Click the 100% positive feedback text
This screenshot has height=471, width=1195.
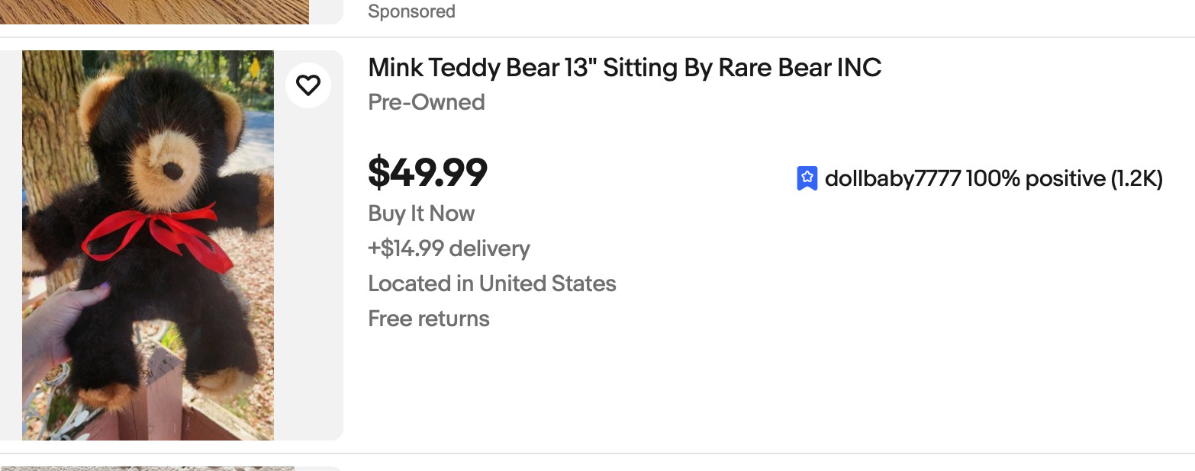(x=1034, y=179)
